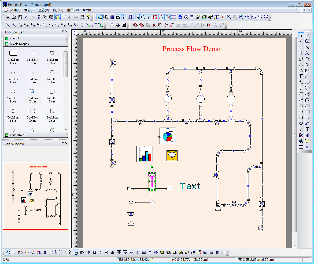Select the straight line drawing tool
Image resolution: width=314 pixels, height=264 pixels.
301,47
